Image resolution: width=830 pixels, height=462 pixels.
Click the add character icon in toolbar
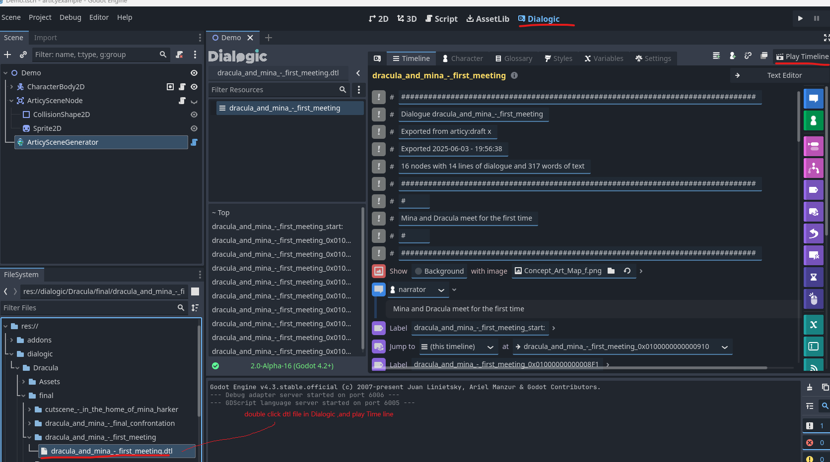pos(732,56)
